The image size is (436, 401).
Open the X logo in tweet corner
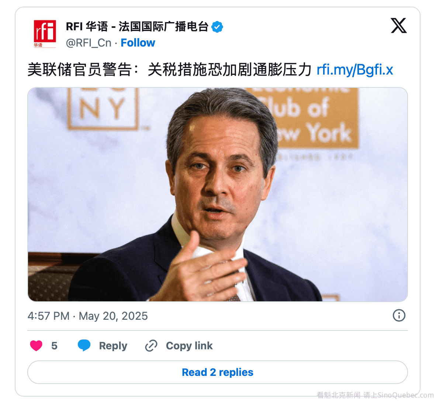coord(399,25)
